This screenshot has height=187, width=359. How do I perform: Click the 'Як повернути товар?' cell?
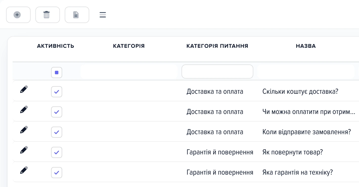coord(293,152)
